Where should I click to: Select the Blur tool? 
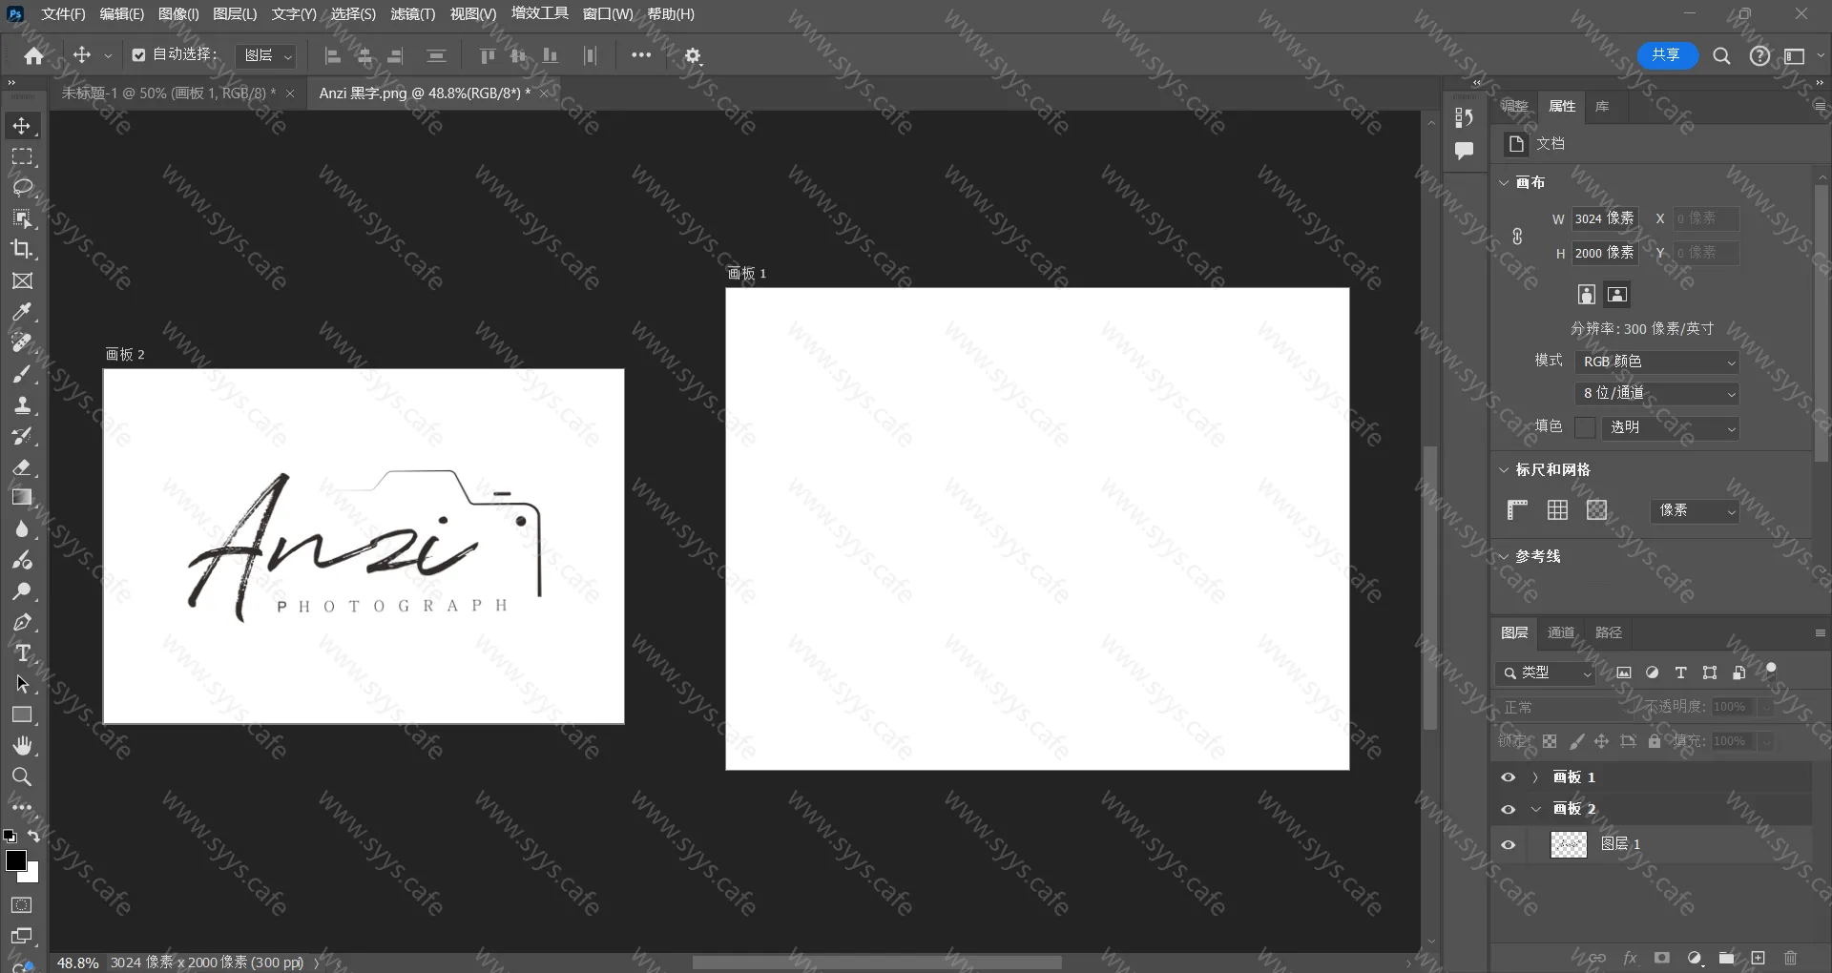[22, 528]
